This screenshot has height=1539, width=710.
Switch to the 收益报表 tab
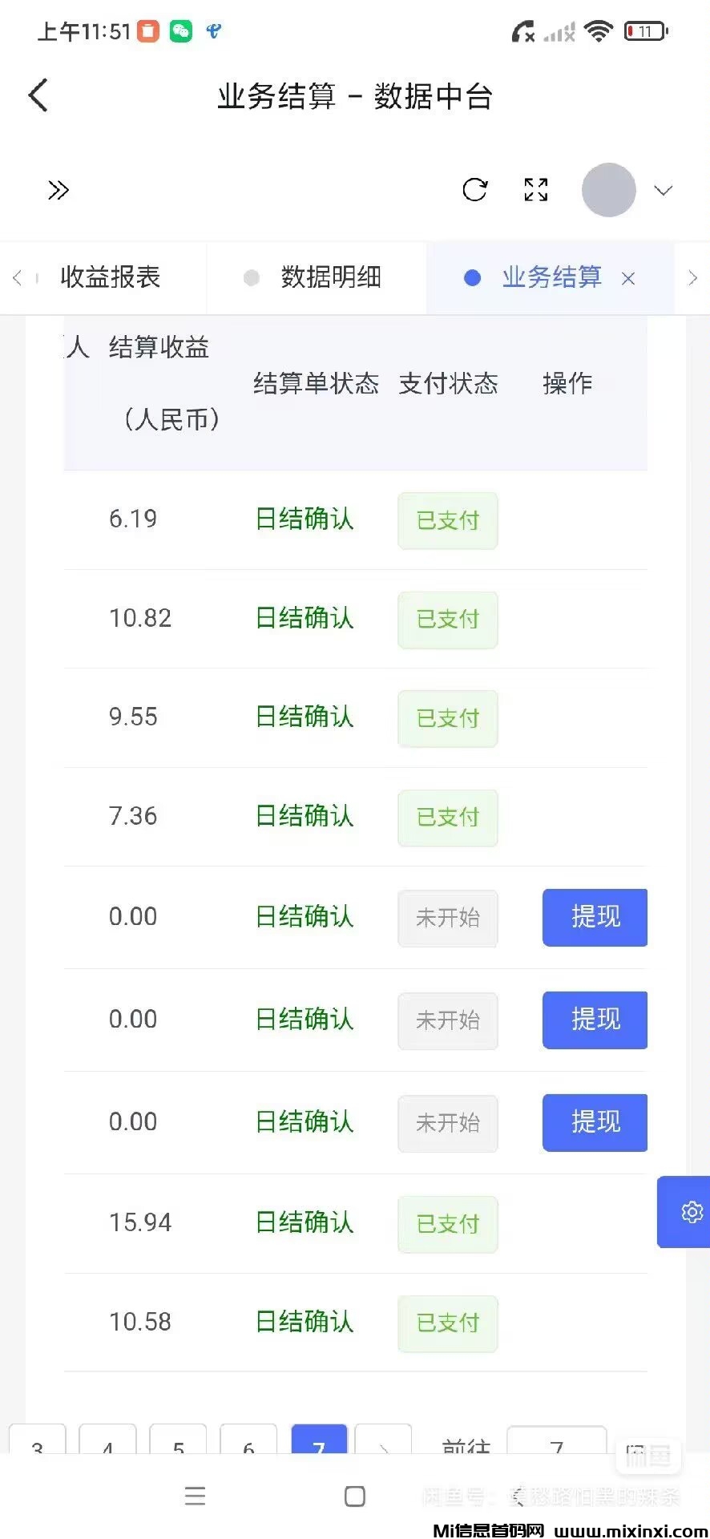111,277
